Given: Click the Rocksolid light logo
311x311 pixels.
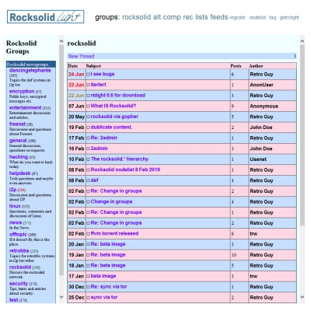Looking at the screenshot, I should [x=45, y=17].
